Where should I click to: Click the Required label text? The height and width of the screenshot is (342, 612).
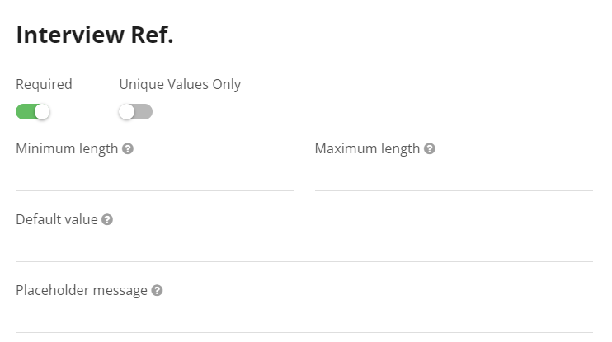pyautogui.click(x=44, y=84)
